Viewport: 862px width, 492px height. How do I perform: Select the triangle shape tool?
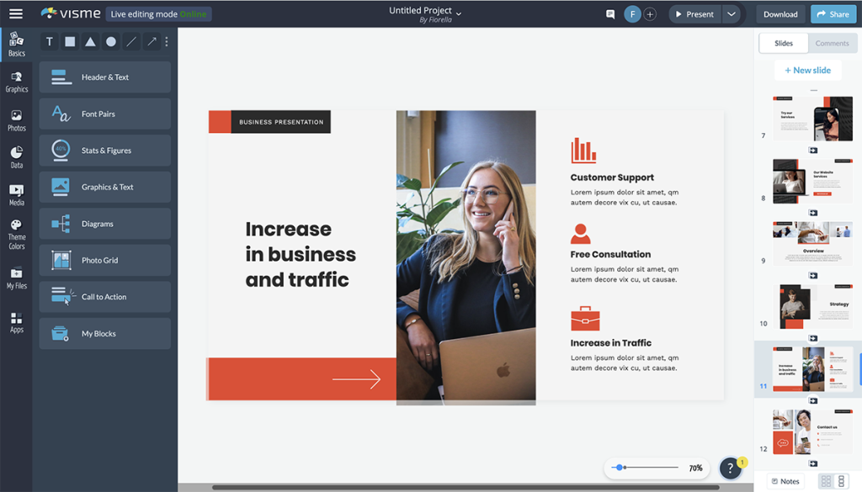[x=90, y=41]
